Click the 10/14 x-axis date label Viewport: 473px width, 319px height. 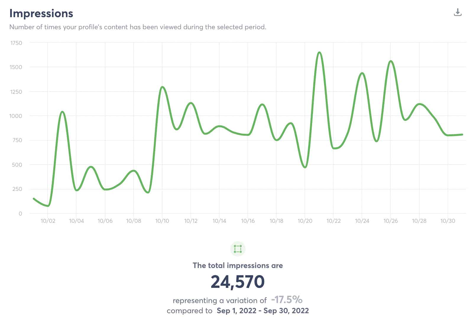click(219, 221)
